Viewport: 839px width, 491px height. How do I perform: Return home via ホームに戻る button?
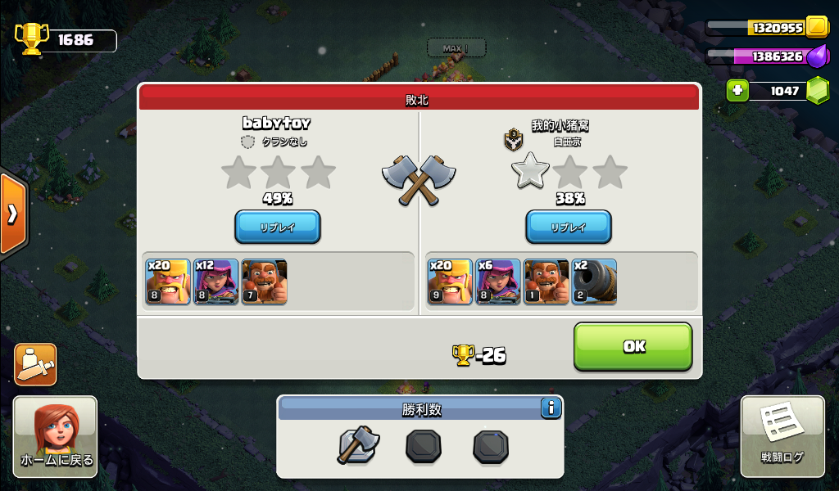point(56,436)
